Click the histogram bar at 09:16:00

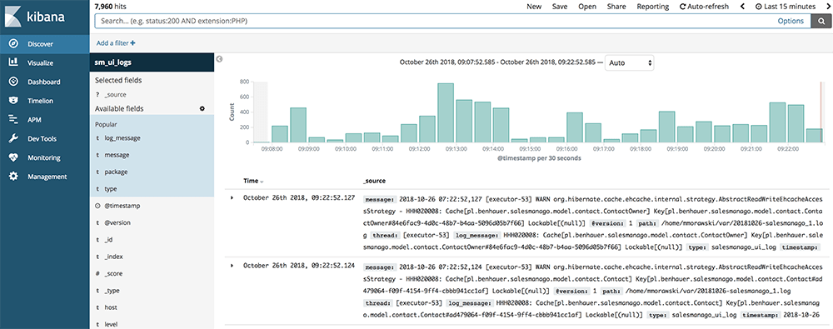pos(574,127)
